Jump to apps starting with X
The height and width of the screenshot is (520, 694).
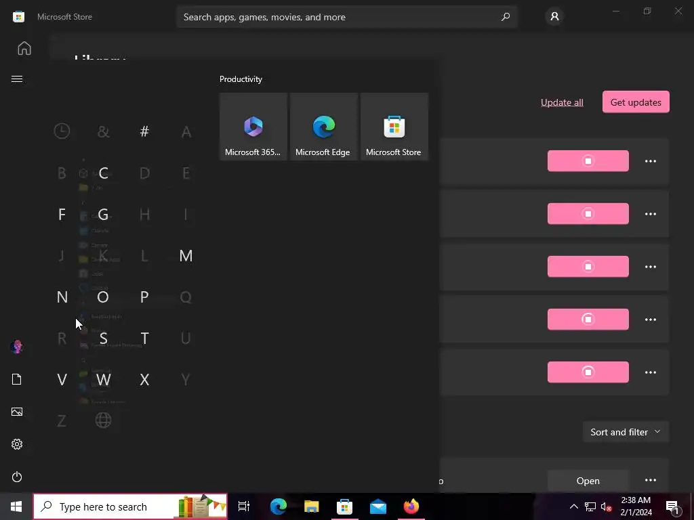(144, 379)
